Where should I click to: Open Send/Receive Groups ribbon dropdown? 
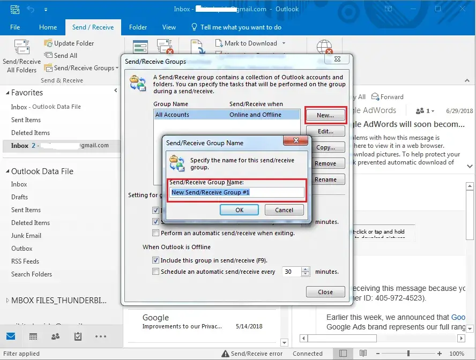117,68
